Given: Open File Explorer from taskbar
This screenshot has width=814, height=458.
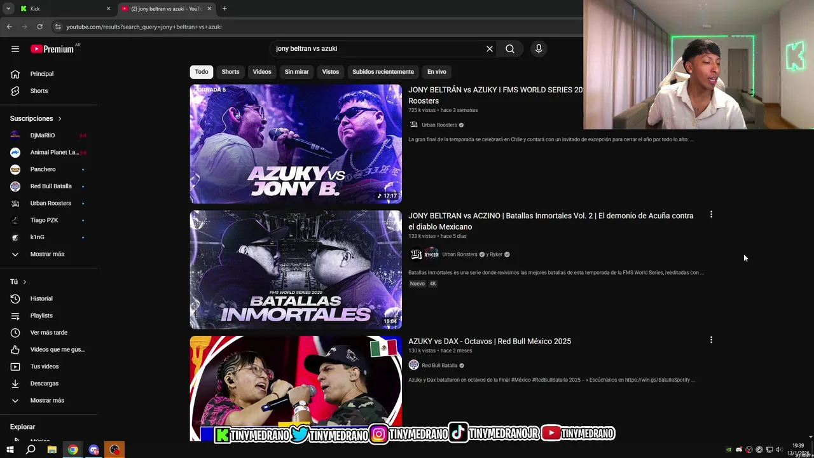Looking at the screenshot, I should coord(52,450).
